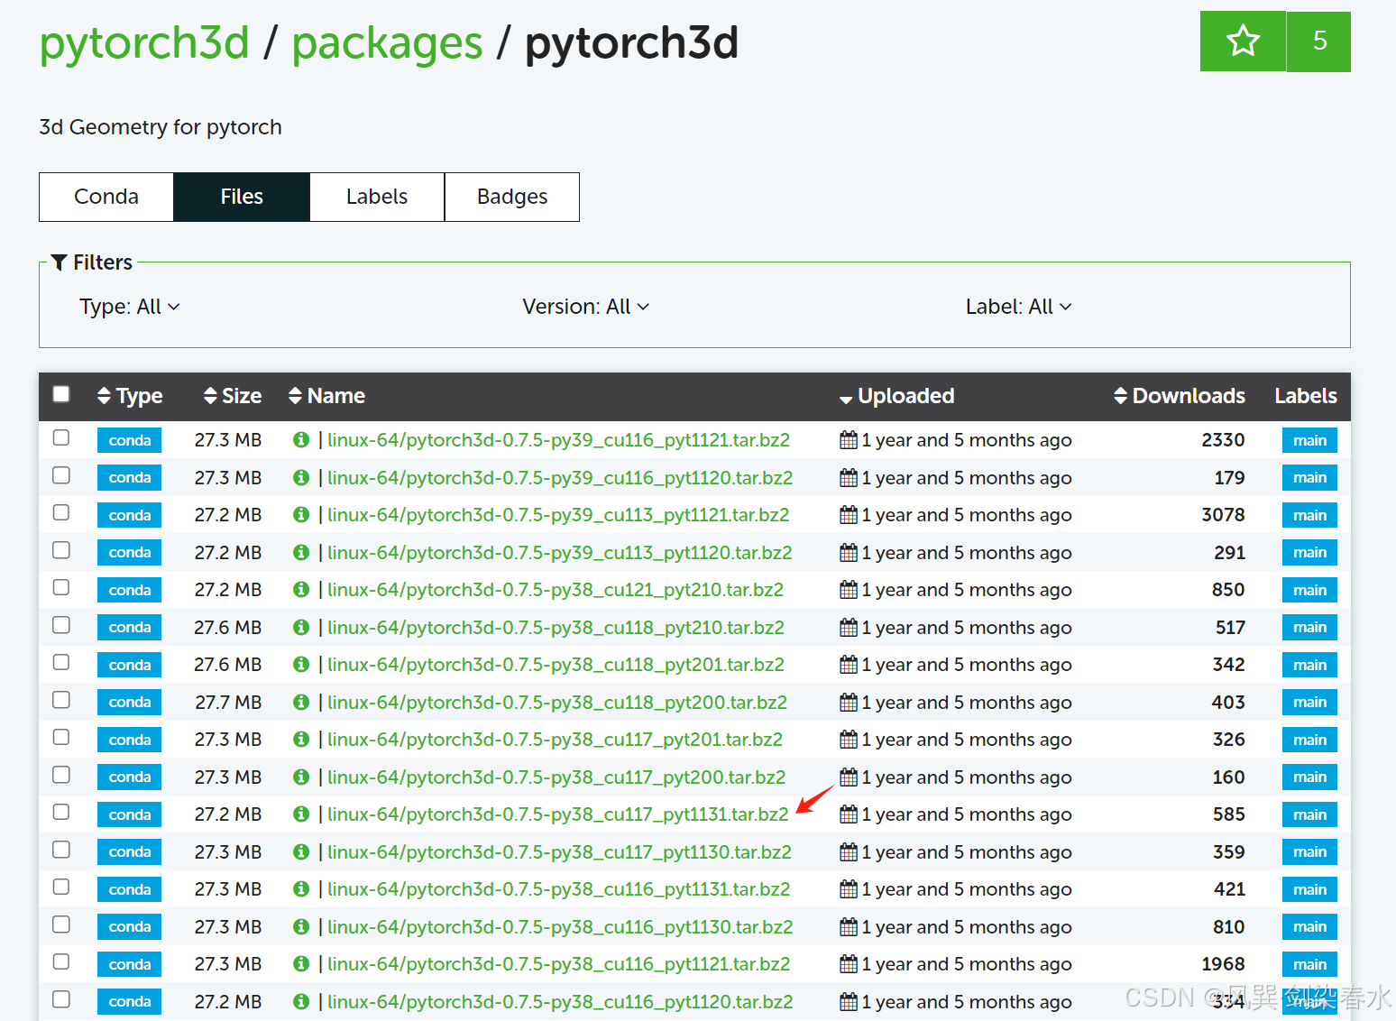Star the pytorch3d package
Screen dimensions: 1396x1021
(1243, 41)
